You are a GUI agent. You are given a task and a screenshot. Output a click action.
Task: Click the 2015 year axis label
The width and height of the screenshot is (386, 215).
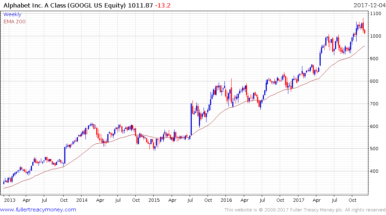pos(154,200)
